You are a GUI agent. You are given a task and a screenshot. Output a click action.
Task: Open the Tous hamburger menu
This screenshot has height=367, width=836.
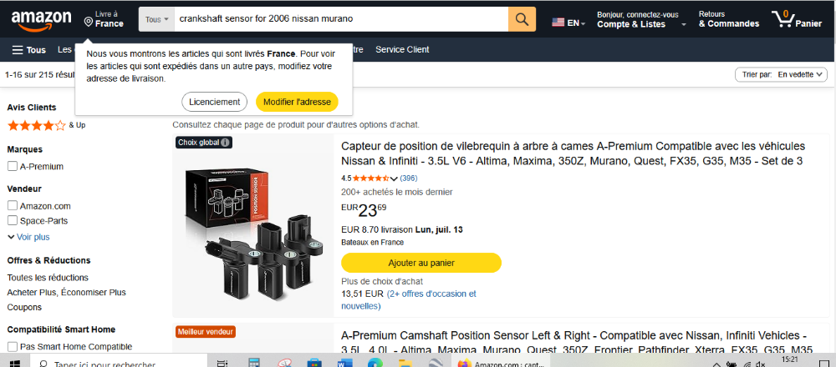pos(28,50)
